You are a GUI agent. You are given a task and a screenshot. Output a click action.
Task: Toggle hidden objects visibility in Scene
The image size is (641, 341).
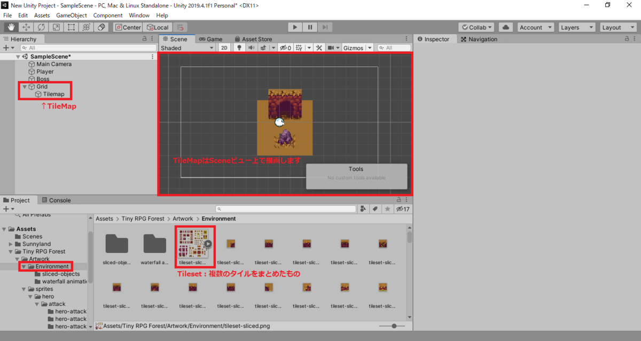pyautogui.click(x=285, y=48)
